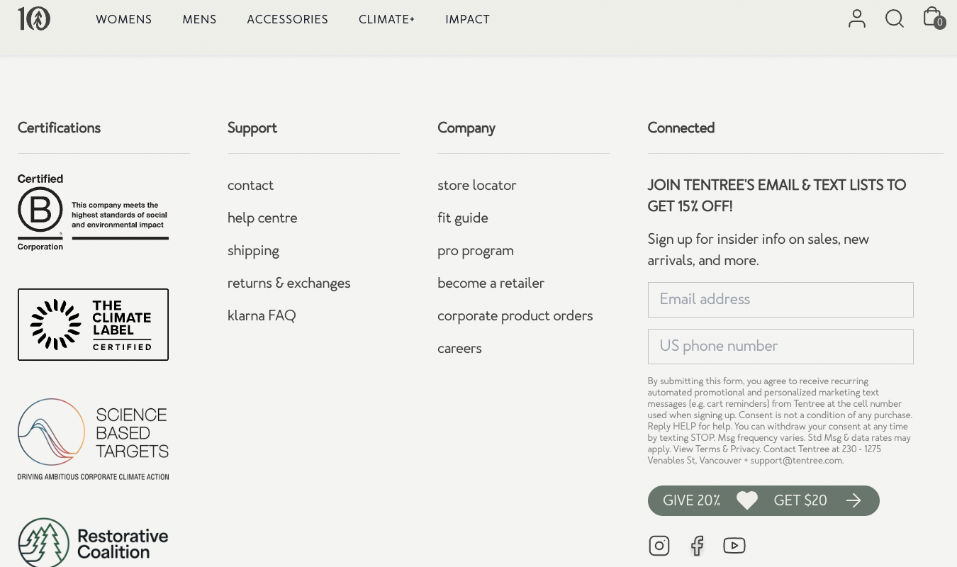Image resolution: width=957 pixels, height=567 pixels.
Task: Click the Give 20% Get $20 button
Action: (x=763, y=500)
